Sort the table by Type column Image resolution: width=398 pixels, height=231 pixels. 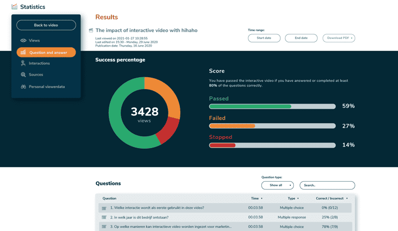pos(293,198)
